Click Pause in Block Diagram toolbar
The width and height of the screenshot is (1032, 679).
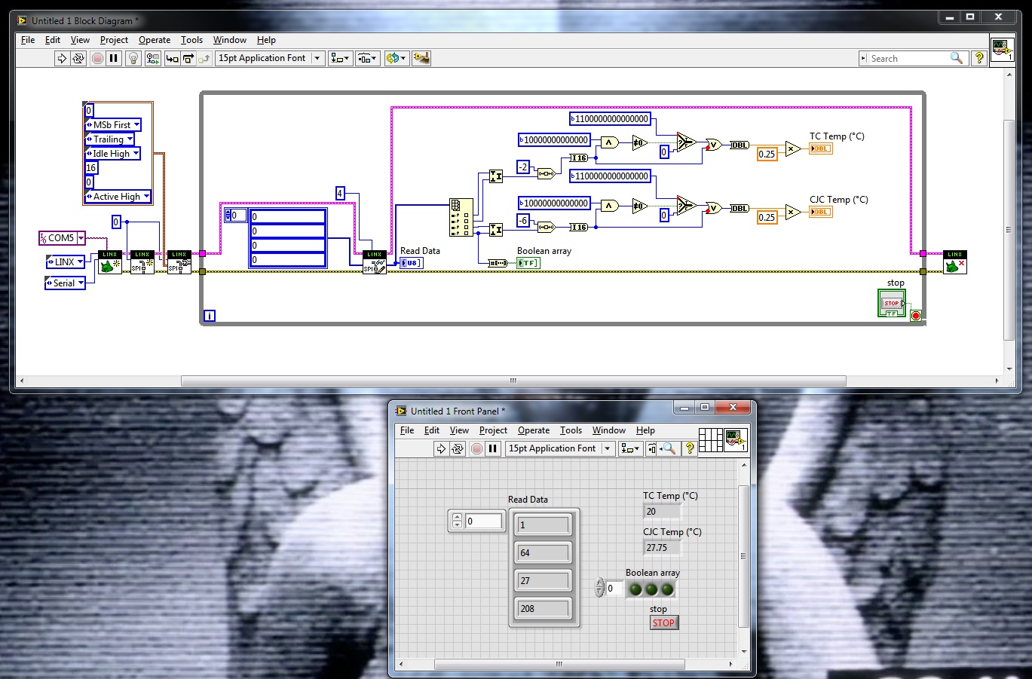(x=114, y=58)
